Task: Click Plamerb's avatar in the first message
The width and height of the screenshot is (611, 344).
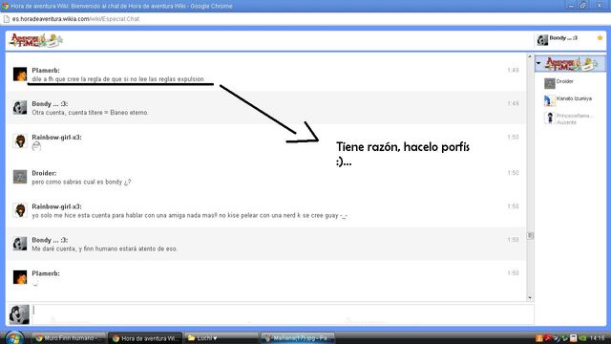Action: [20, 75]
